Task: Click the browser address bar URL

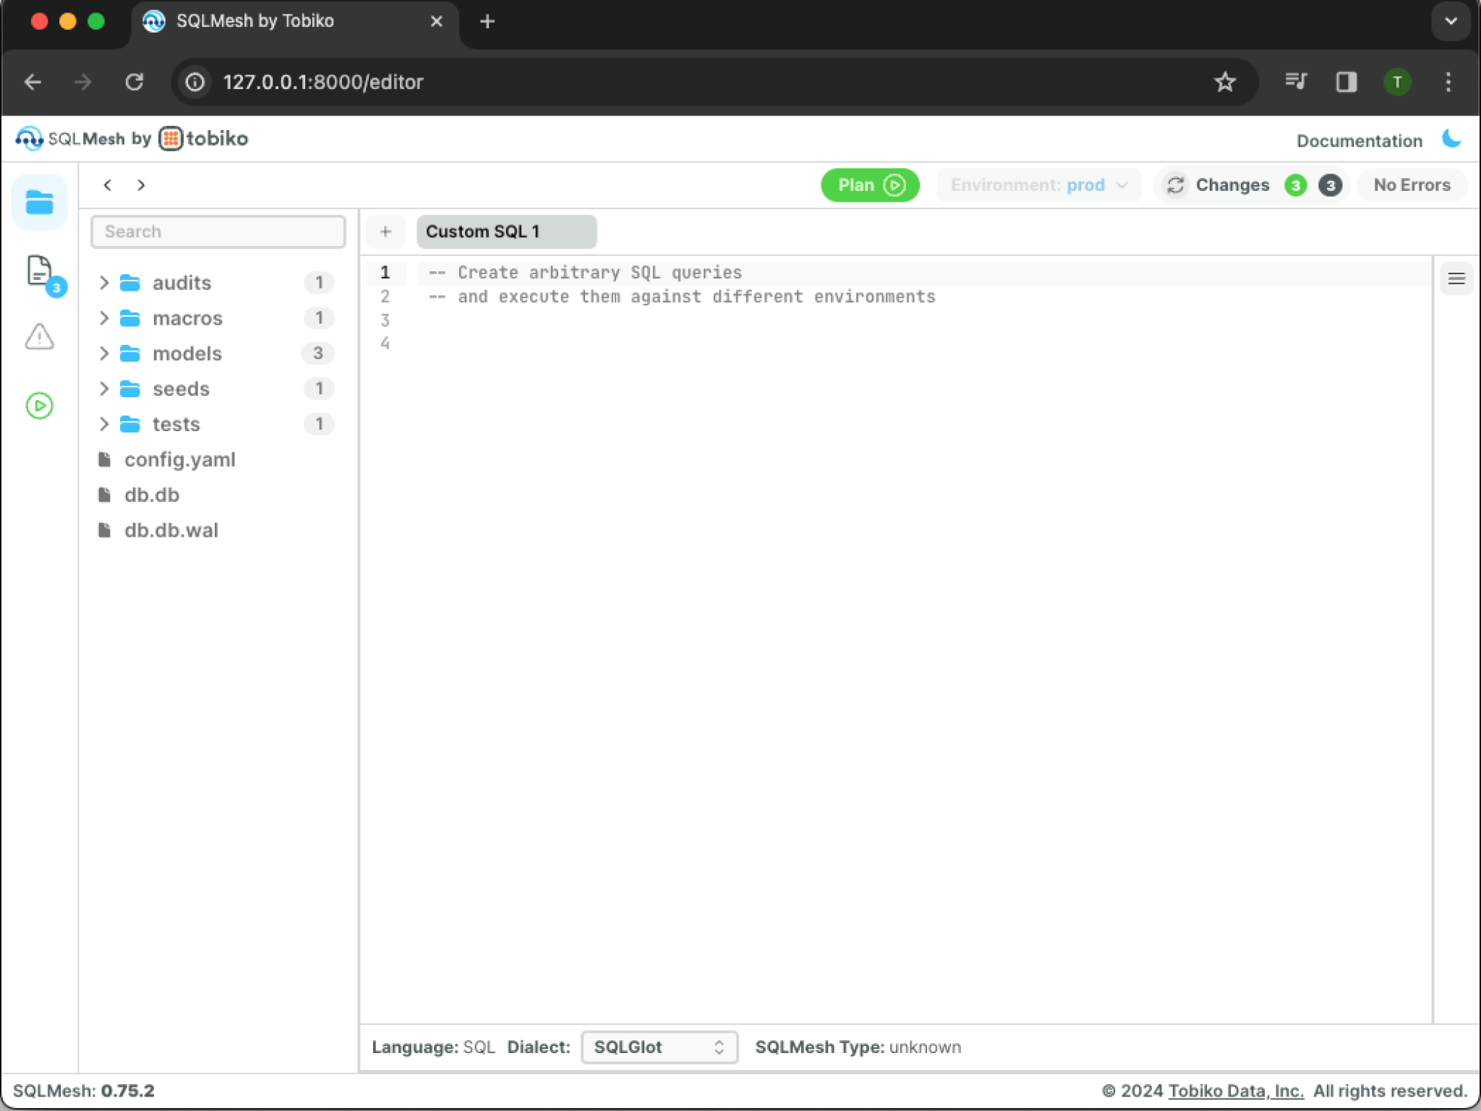Action: [323, 82]
